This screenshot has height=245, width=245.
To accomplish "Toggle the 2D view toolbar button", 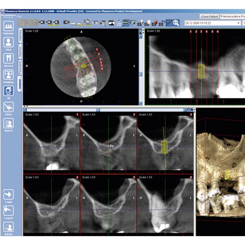I will (119, 22).
